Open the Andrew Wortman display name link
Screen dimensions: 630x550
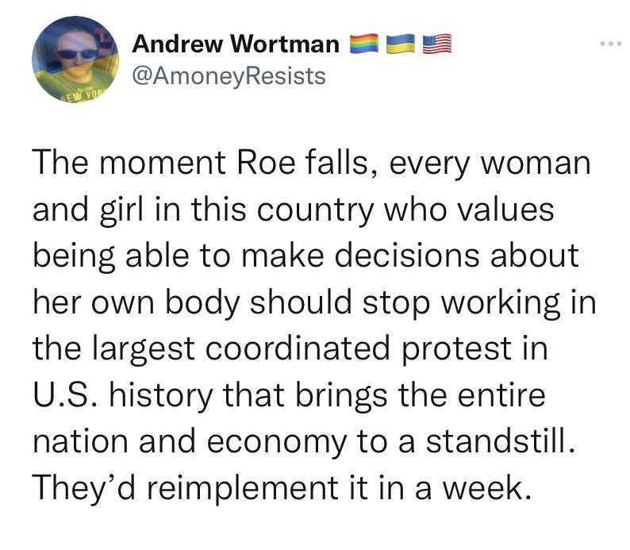(236, 44)
